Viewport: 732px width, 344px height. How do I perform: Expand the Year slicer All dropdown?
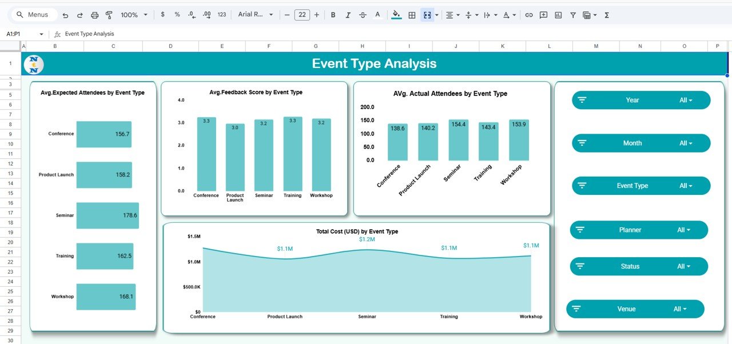pyautogui.click(x=686, y=101)
